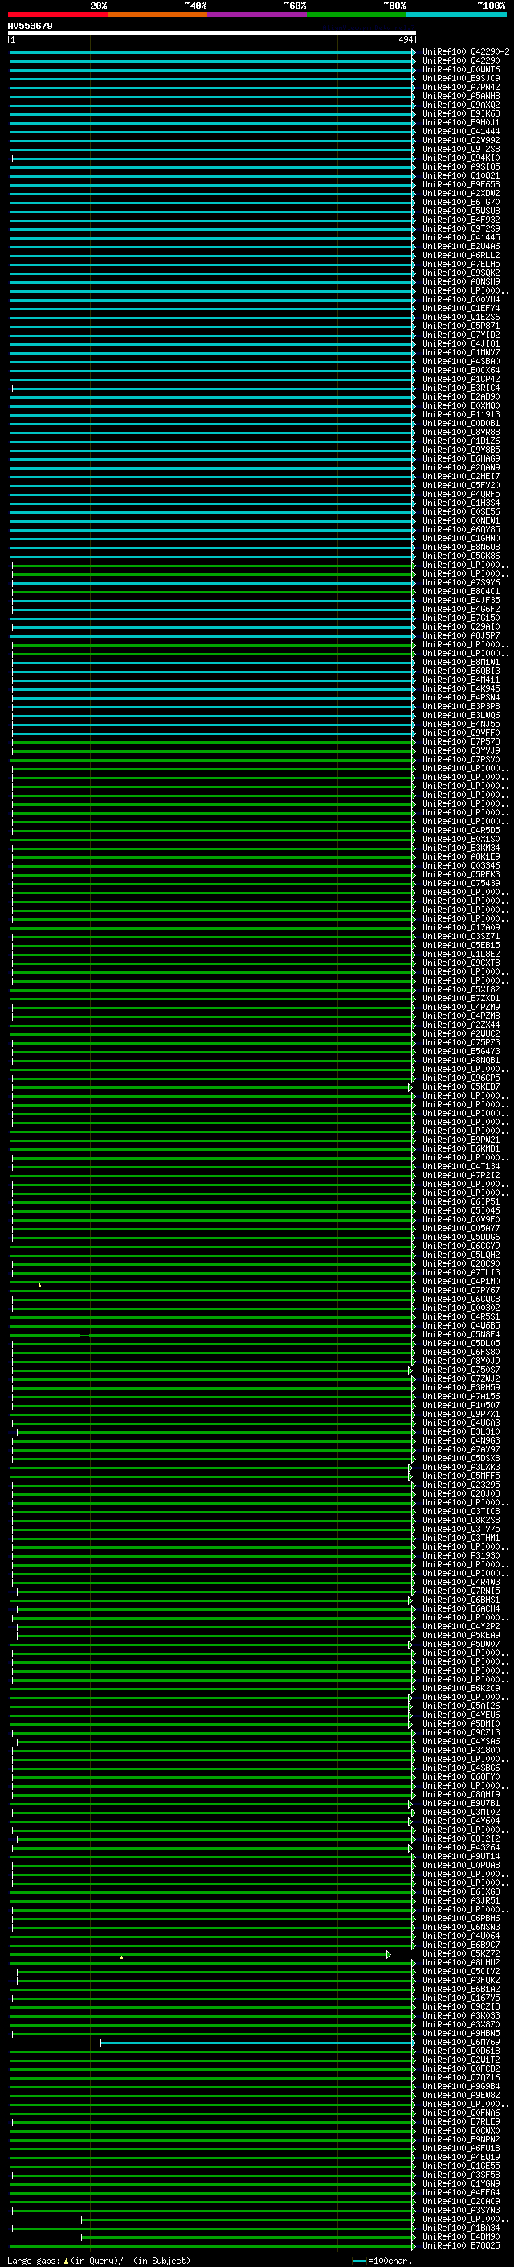Click the white query sequence bar
Viewport: 514px width, 2267px height.
(212, 32)
